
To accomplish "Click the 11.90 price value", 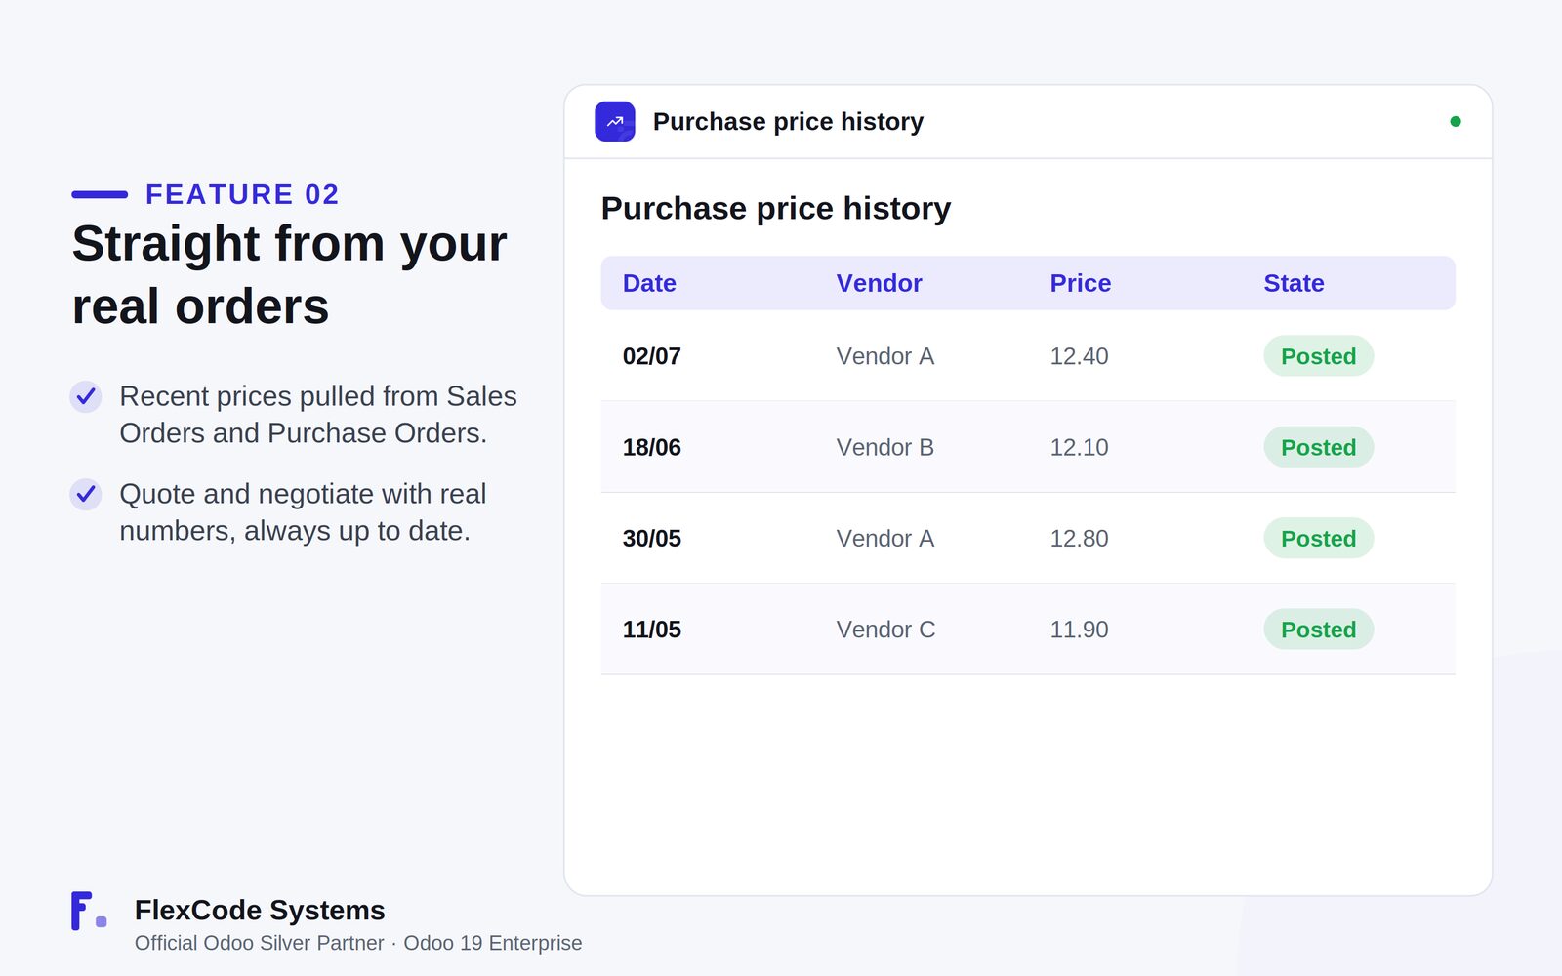I will [x=1079, y=630].
